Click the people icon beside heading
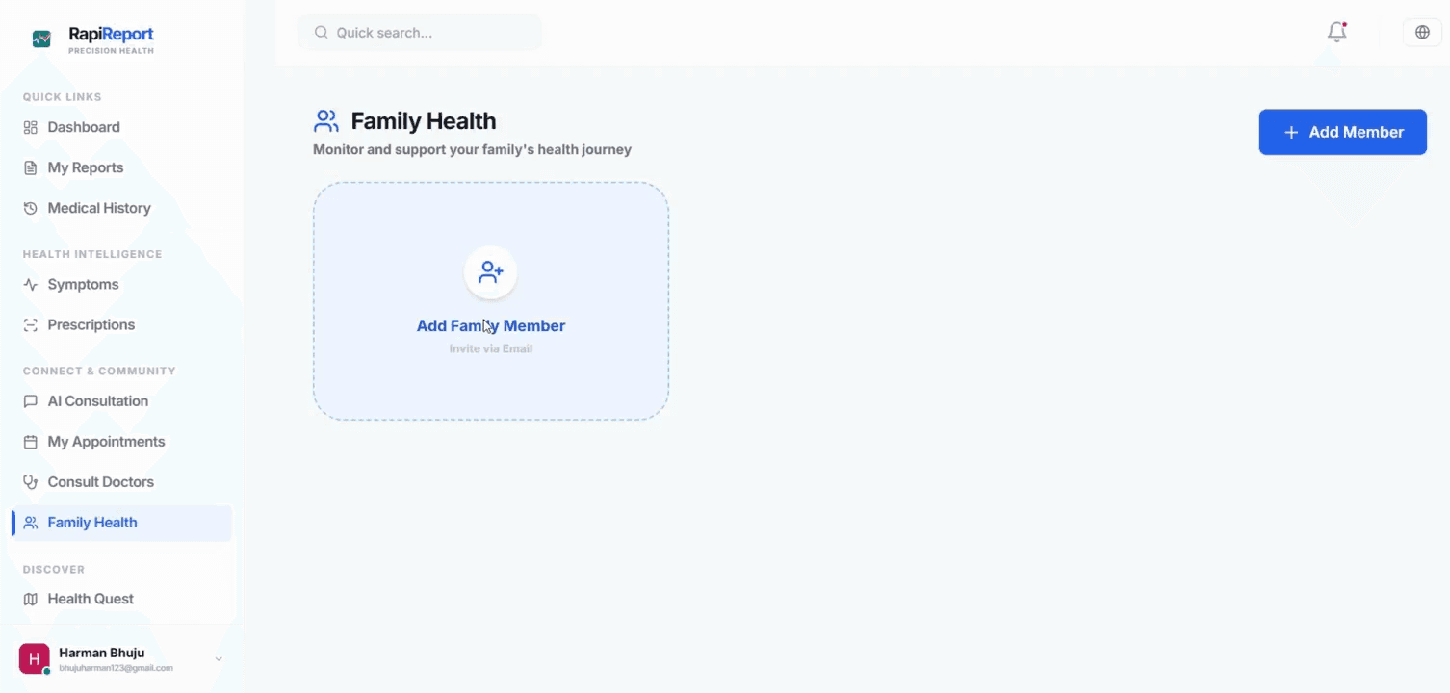Viewport: 1450px width, 693px height. click(x=326, y=121)
